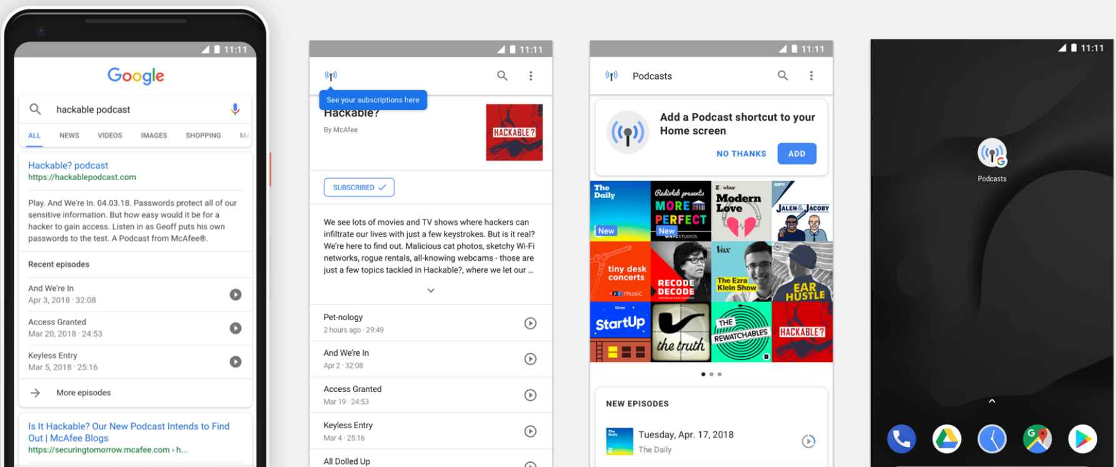Open the truth podcast tile
Screen dimensions: 1116x467
tap(681, 332)
